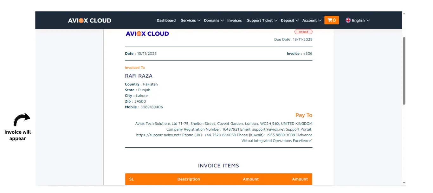This screenshot has width=433, height=193.
Task: Expand the Domains dropdown menu
Action: (214, 20)
